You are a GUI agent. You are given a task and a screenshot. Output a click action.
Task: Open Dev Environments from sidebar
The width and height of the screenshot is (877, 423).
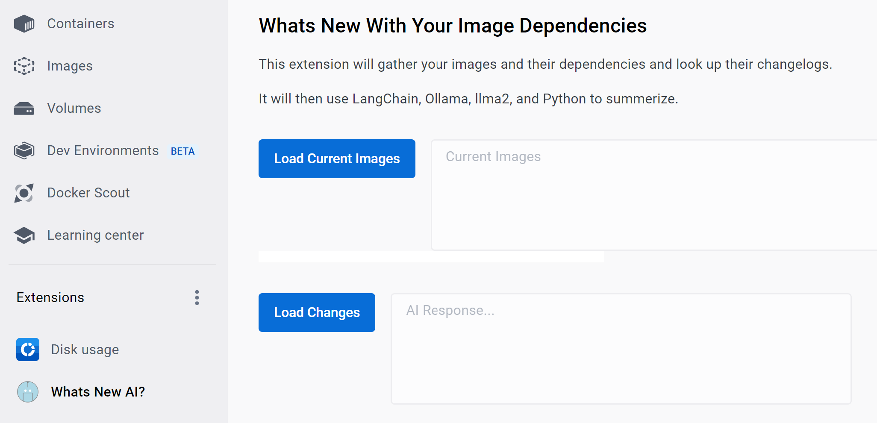pos(103,150)
